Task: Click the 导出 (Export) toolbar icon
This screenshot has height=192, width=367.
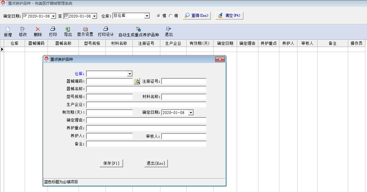Action: coord(68,29)
